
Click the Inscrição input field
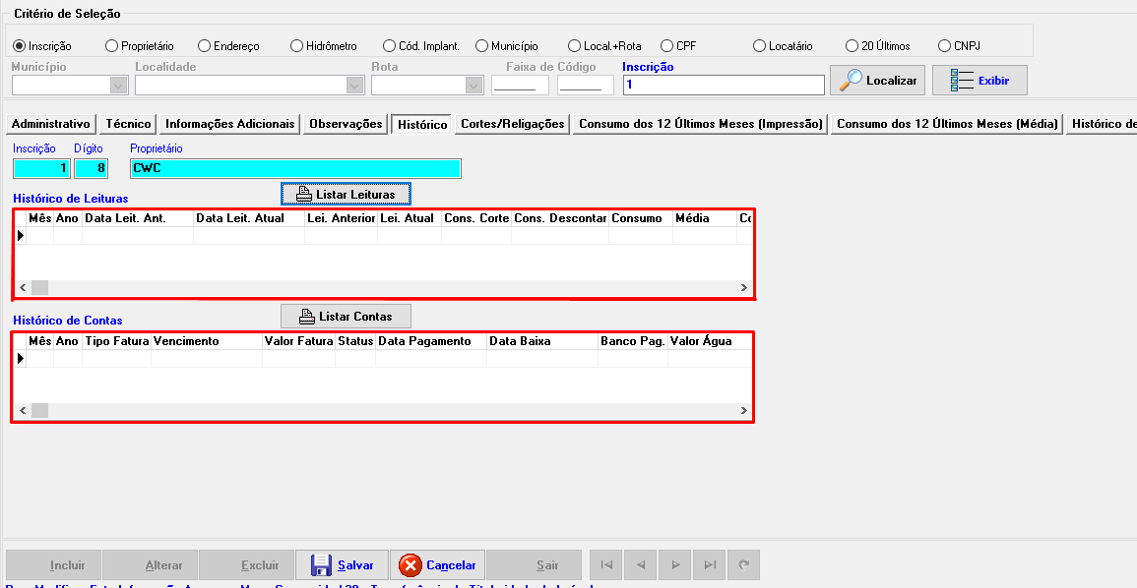pos(724,86)
